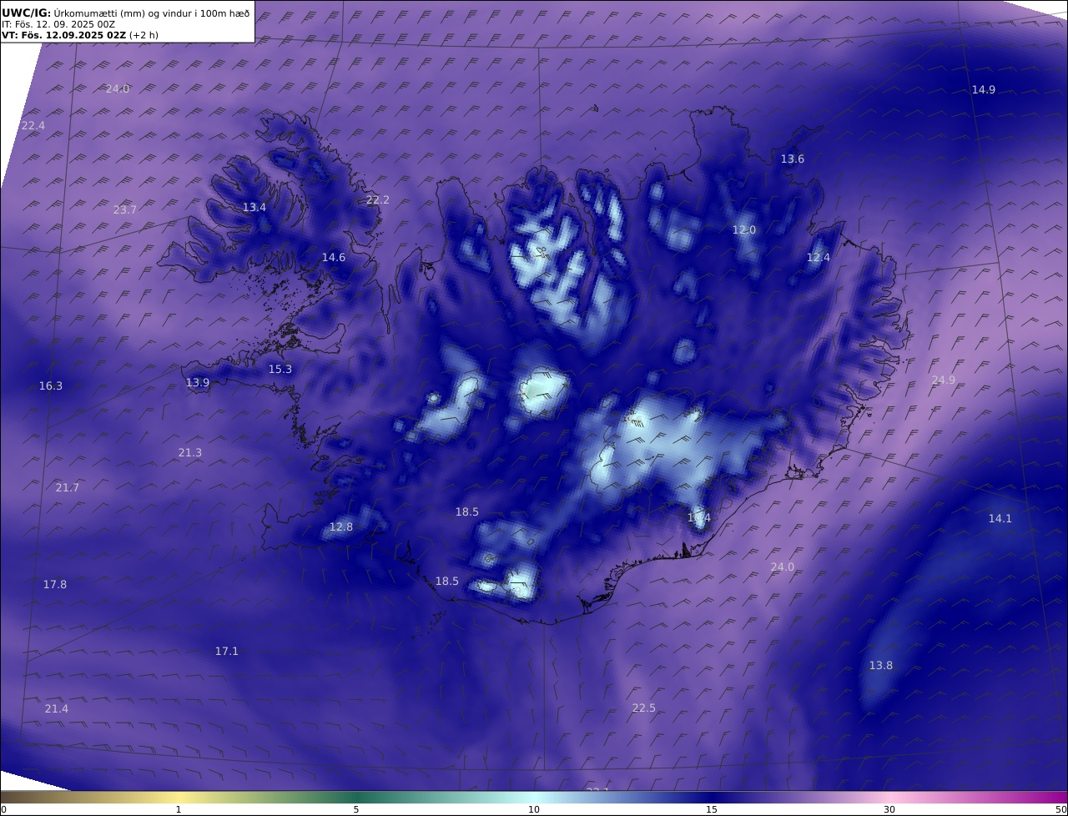Click the colorbar tick label 10
The height and width of the screenshot is (816, 1068).
coord(534,809)
